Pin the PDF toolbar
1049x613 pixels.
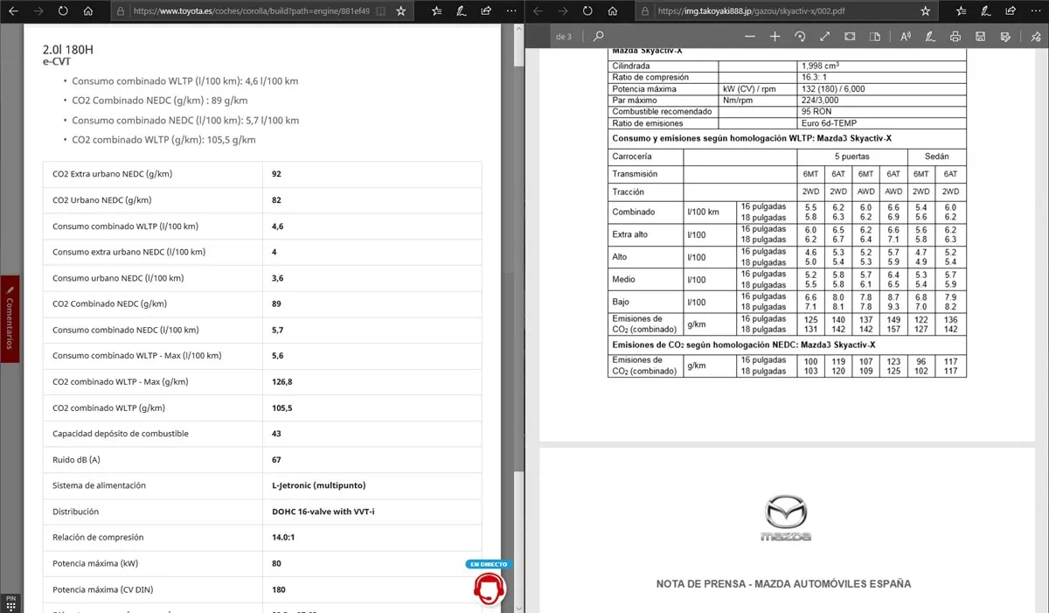pyautogui.click(x=1032, y=37)
